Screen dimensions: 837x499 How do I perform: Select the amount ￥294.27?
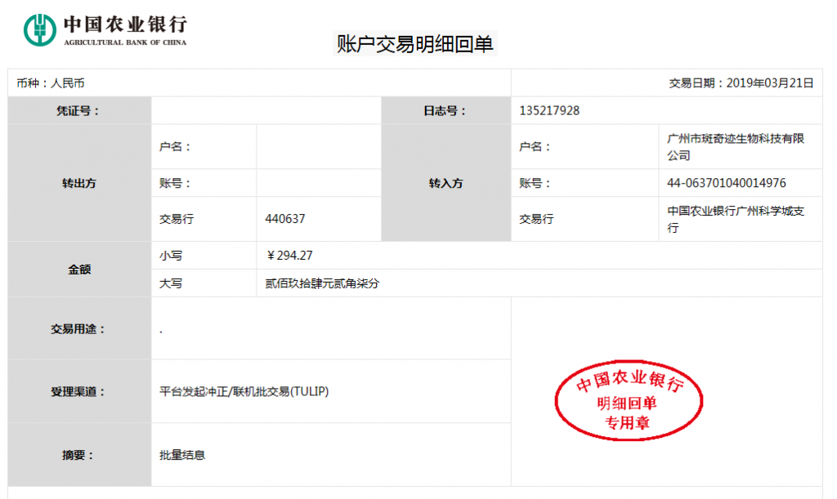click(x=289, y=256)
